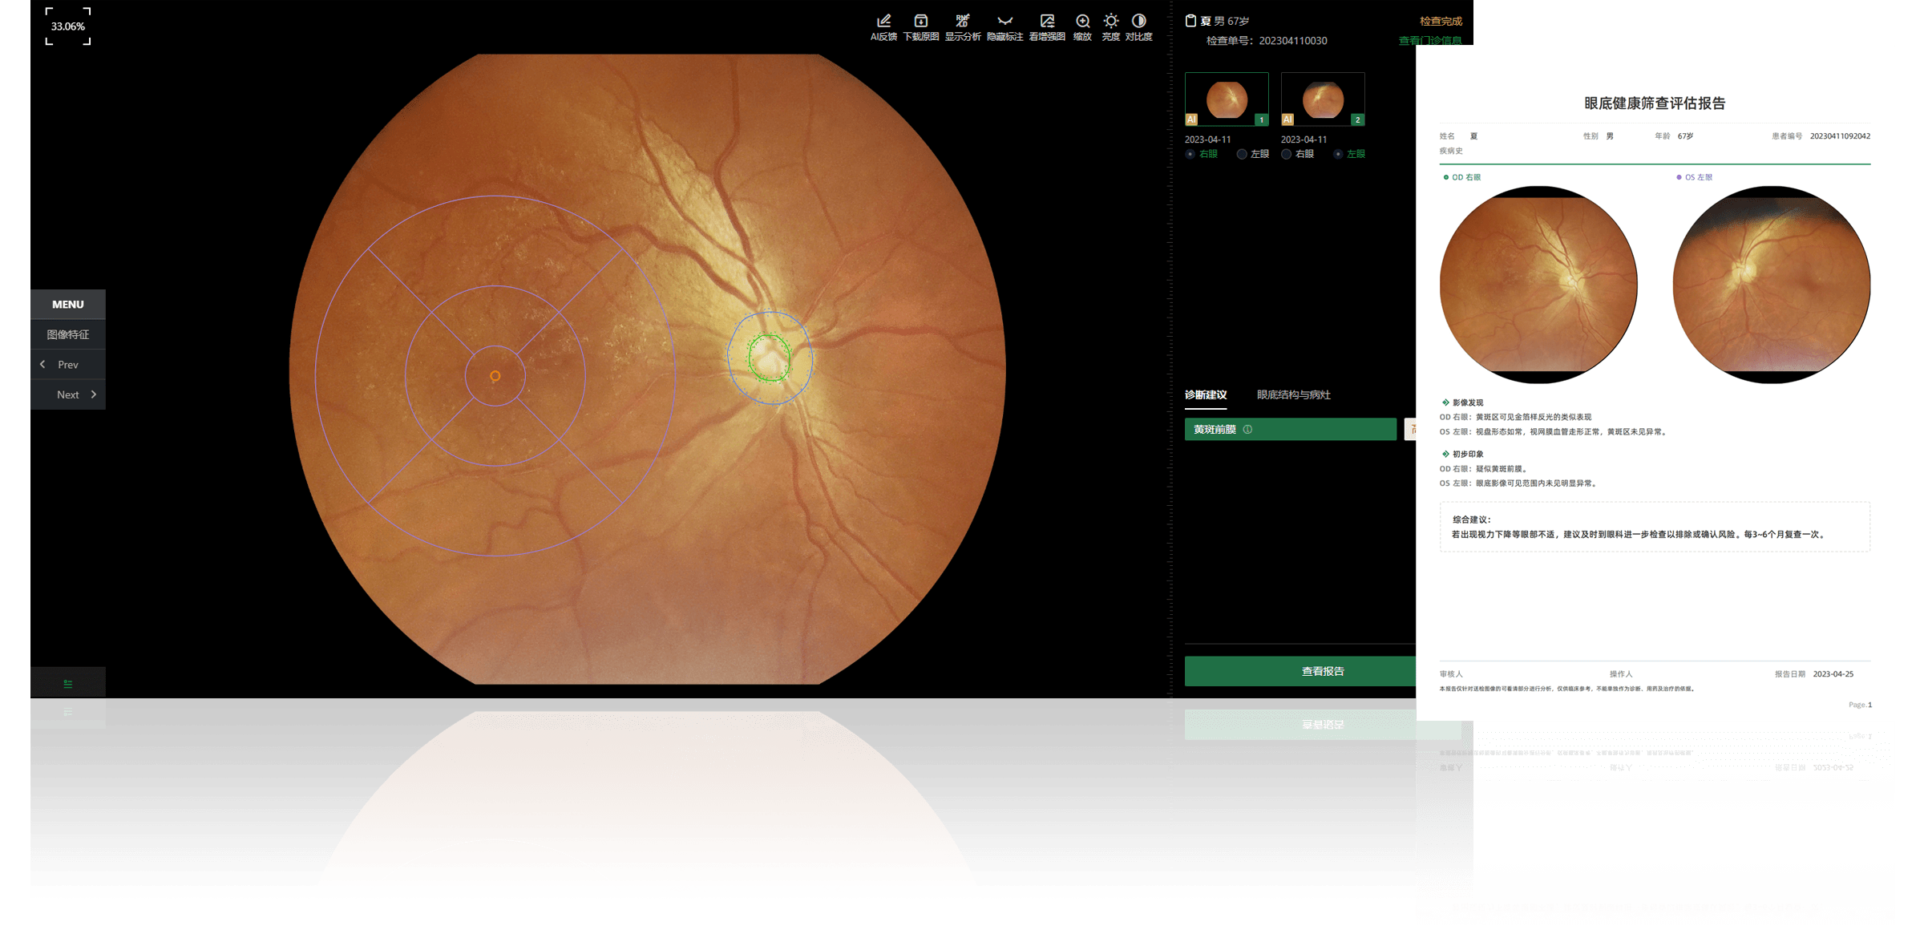Switch to the 眼底结构与病灶 tab
1924x930 pixels.
[x=1294, y=394]
